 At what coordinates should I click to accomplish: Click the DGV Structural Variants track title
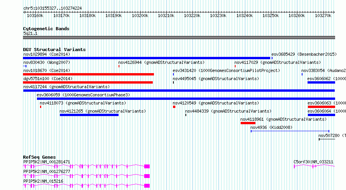click(54, 50)
